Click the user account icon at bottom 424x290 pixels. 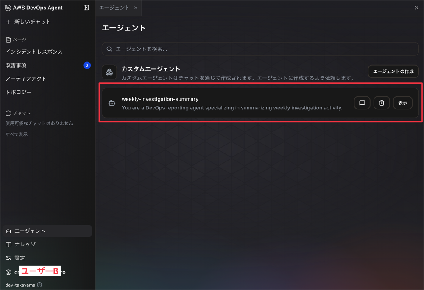[x=8, y=272]
